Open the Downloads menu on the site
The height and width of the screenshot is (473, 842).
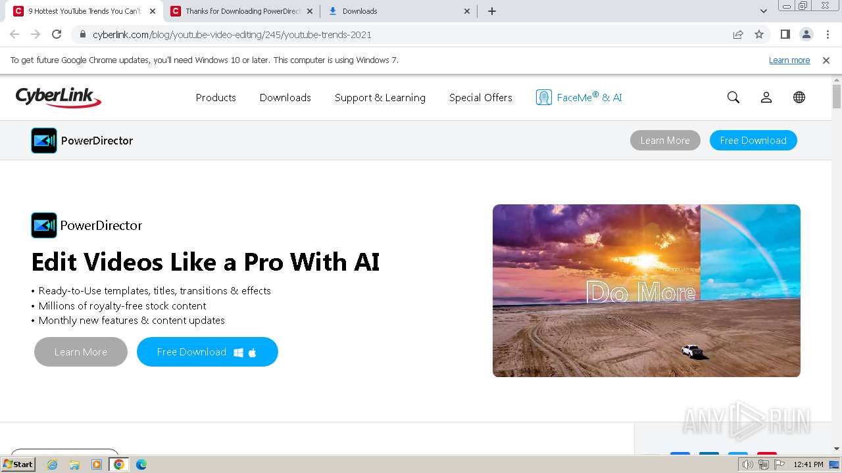pyautogui.click(x=285, y=97)
